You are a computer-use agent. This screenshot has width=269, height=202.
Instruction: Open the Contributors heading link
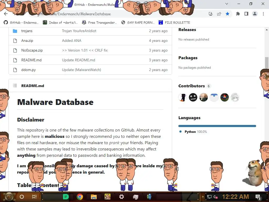(192, 86)
